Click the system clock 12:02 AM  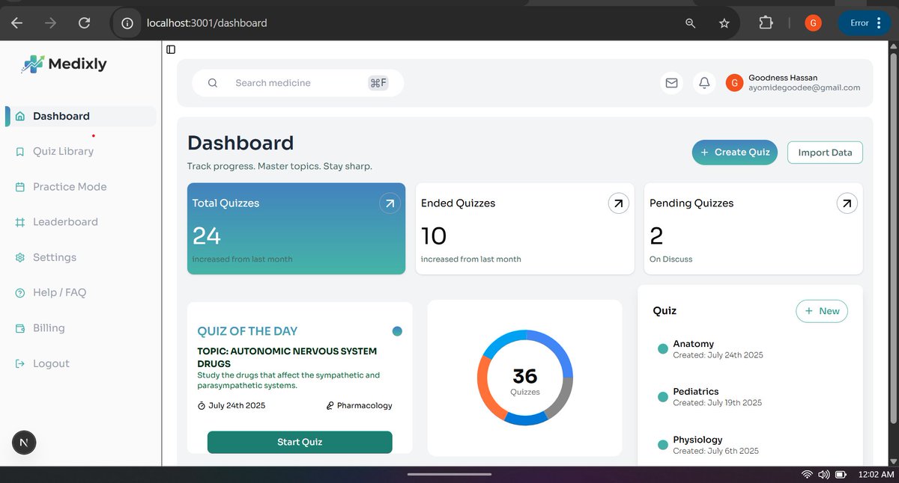pos(877,474)
